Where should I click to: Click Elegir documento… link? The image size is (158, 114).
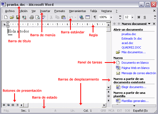point(134,87)
